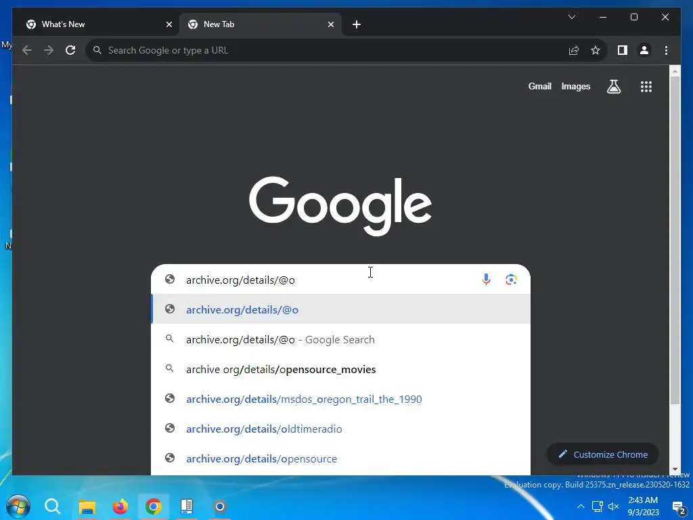Switch to the What's New tab
The width and height of the screenshot is (693, 520).
point(97,25)
